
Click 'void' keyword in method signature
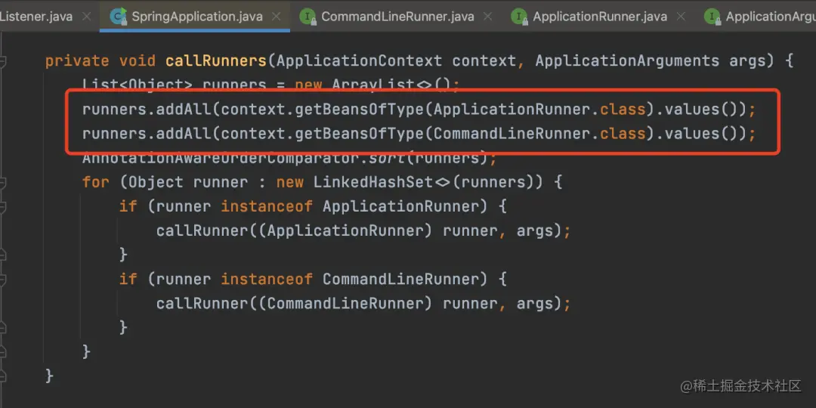(x=138, y=61)
